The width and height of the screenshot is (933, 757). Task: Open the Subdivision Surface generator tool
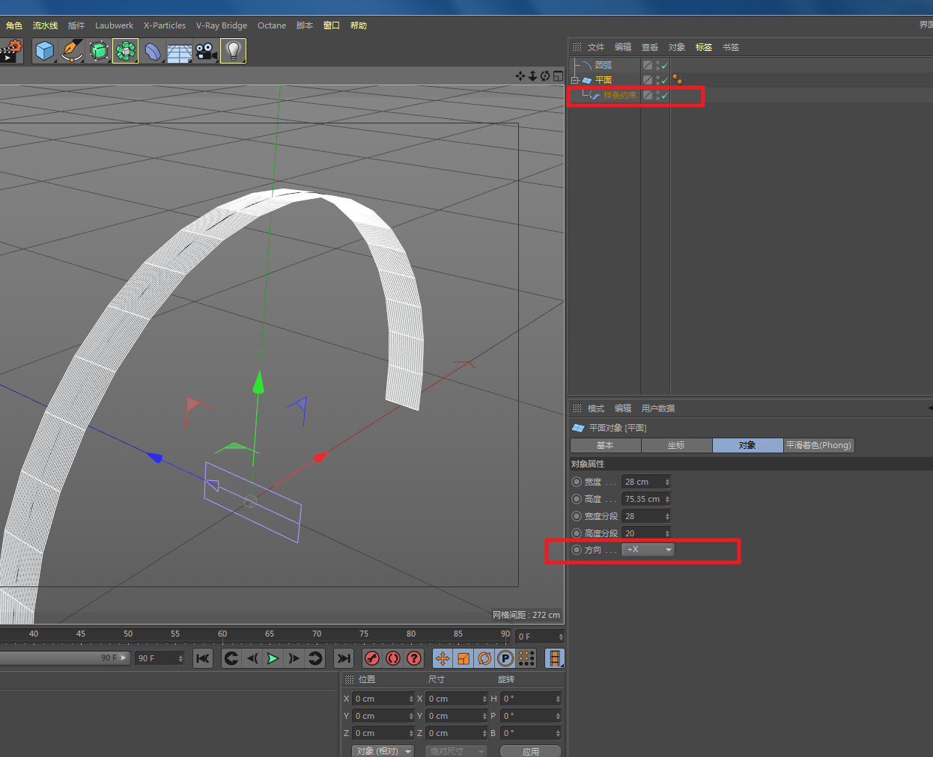point(99,51)
